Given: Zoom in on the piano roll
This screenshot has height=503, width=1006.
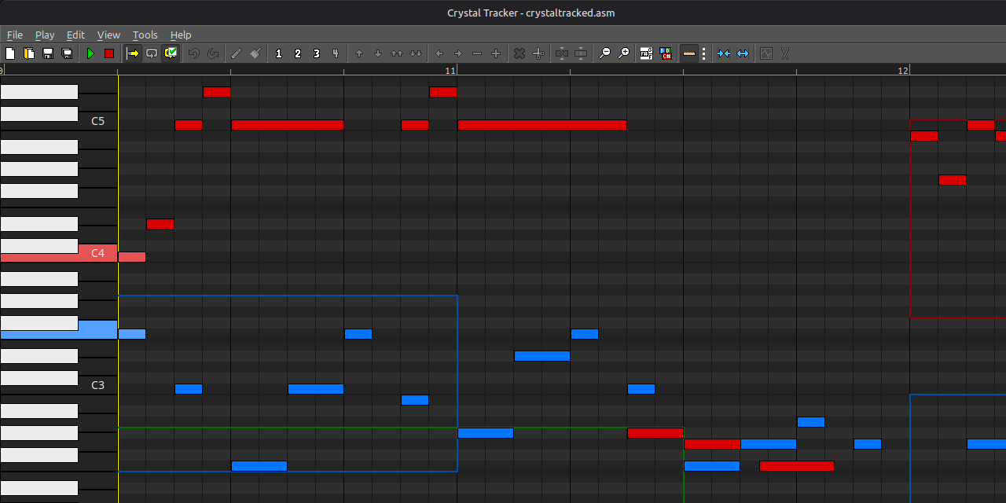Looking at the screenshot, I should tap(623, 53).
